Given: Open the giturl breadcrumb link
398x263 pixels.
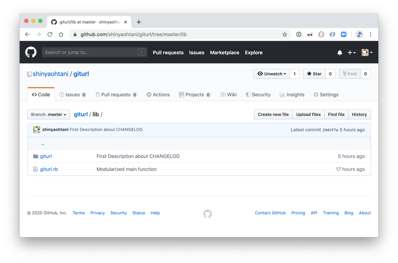Looking at the screenshot, I should [x=81, y=114].
